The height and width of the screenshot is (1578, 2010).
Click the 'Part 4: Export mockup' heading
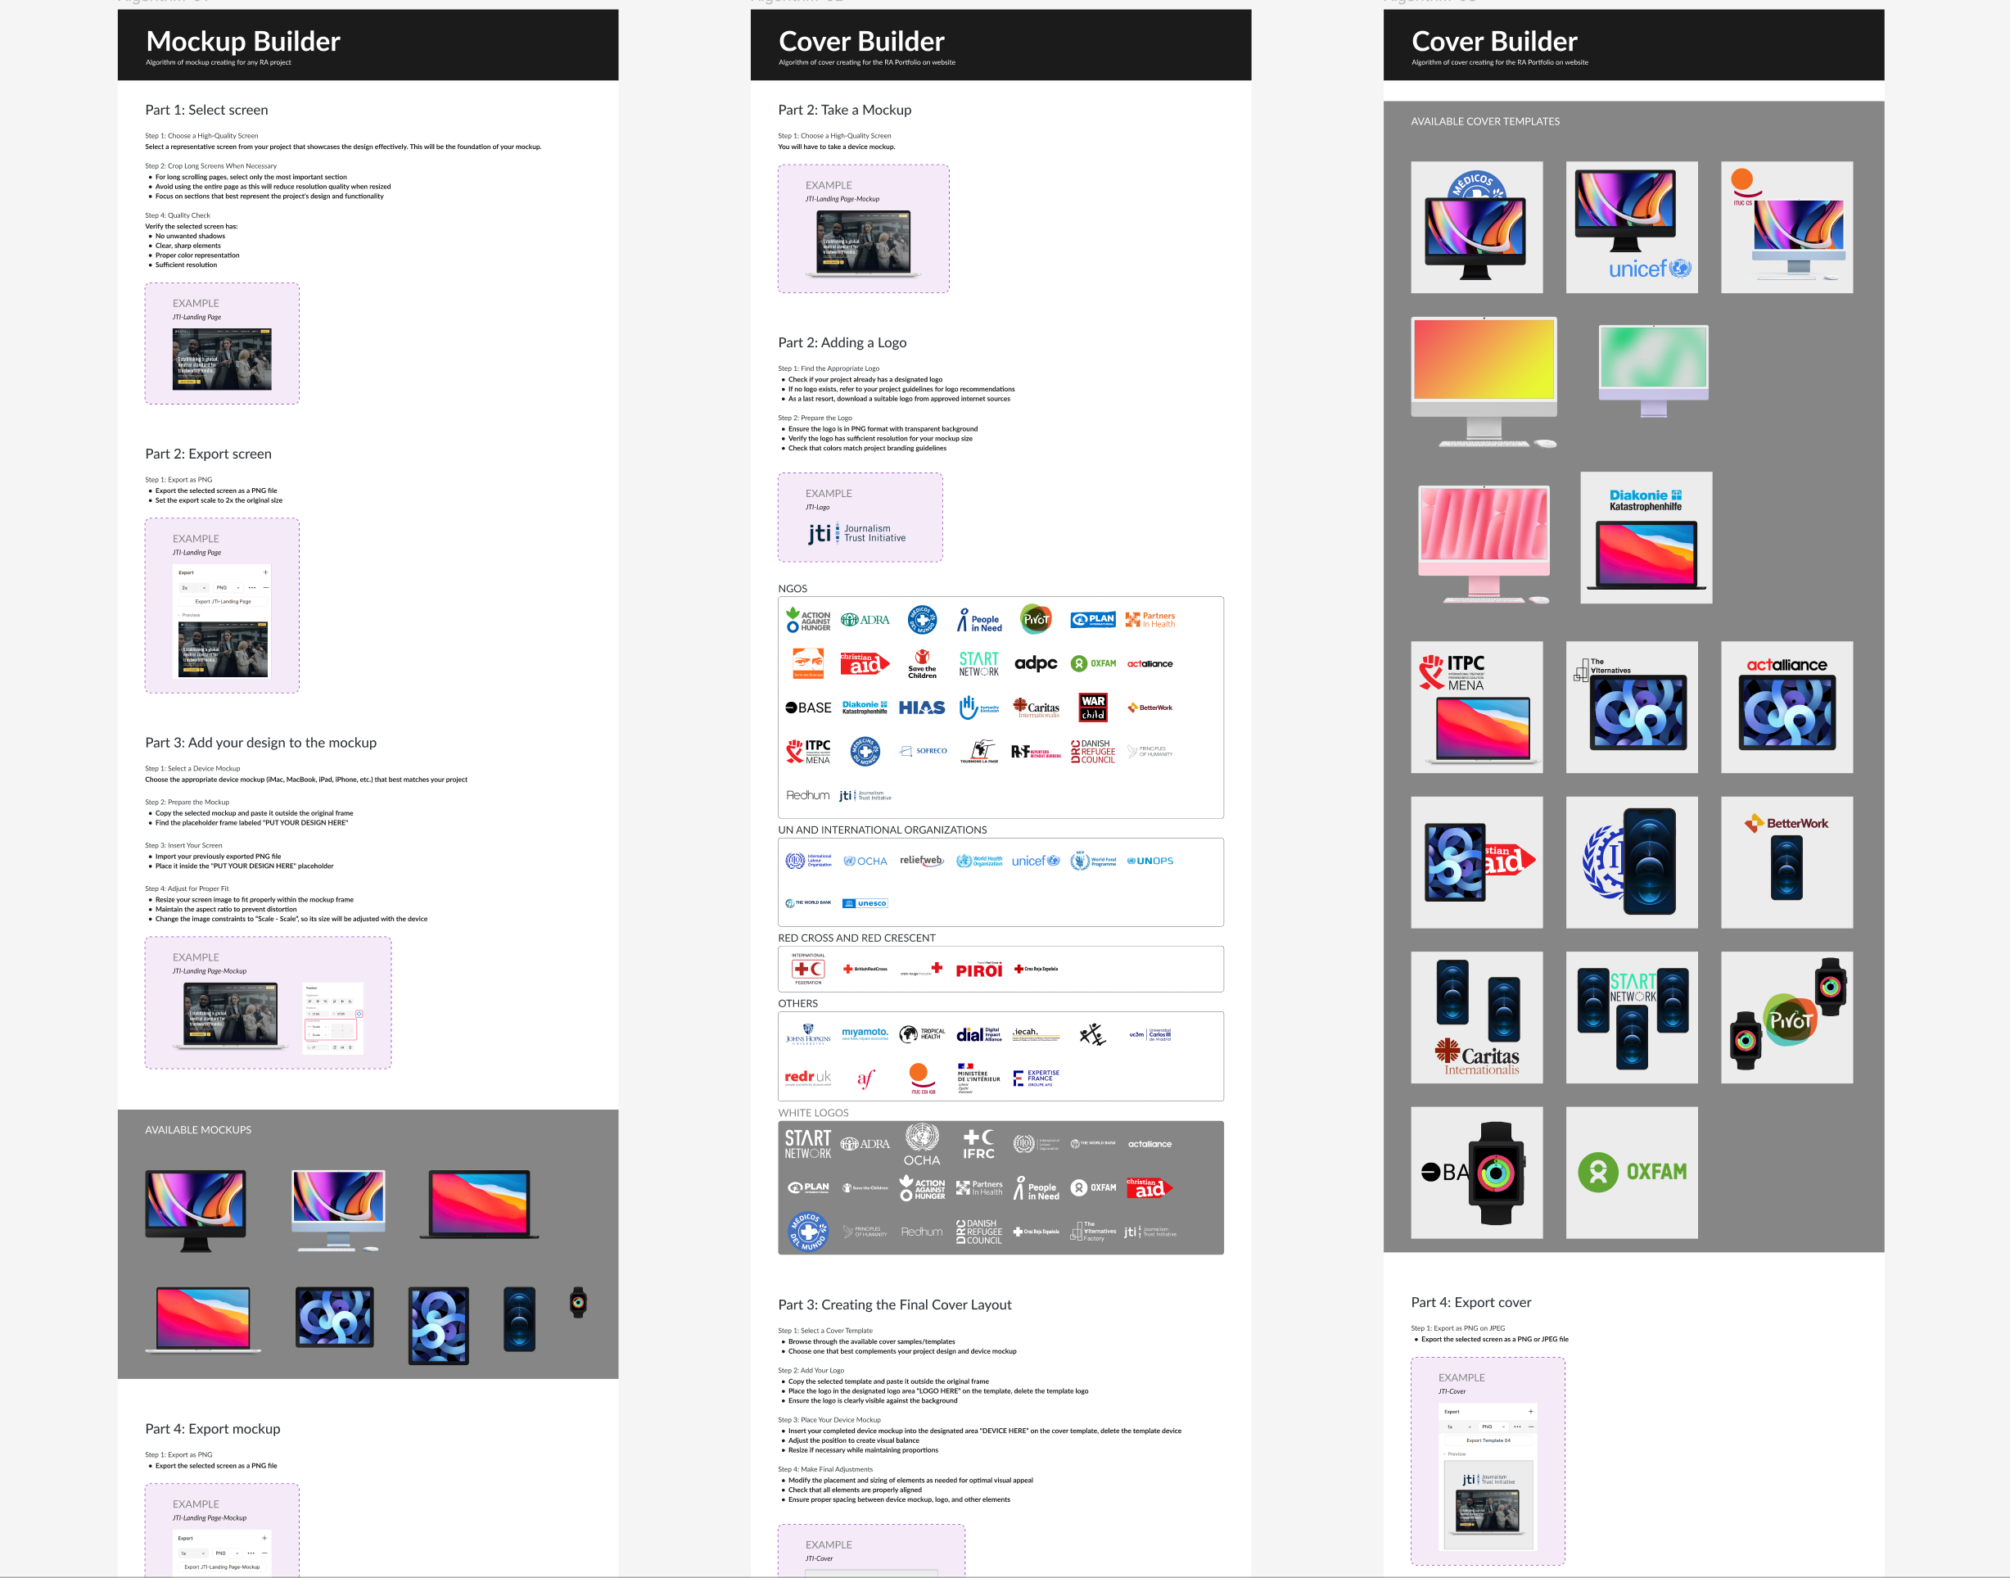pos(212,1428)
